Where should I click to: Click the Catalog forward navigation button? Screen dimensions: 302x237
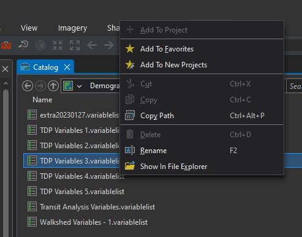click(x=40, y=86)
